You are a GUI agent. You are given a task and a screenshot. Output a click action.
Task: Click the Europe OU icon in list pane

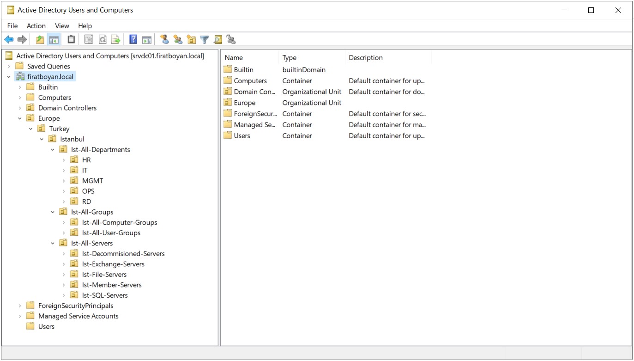(x=227, y=103)
